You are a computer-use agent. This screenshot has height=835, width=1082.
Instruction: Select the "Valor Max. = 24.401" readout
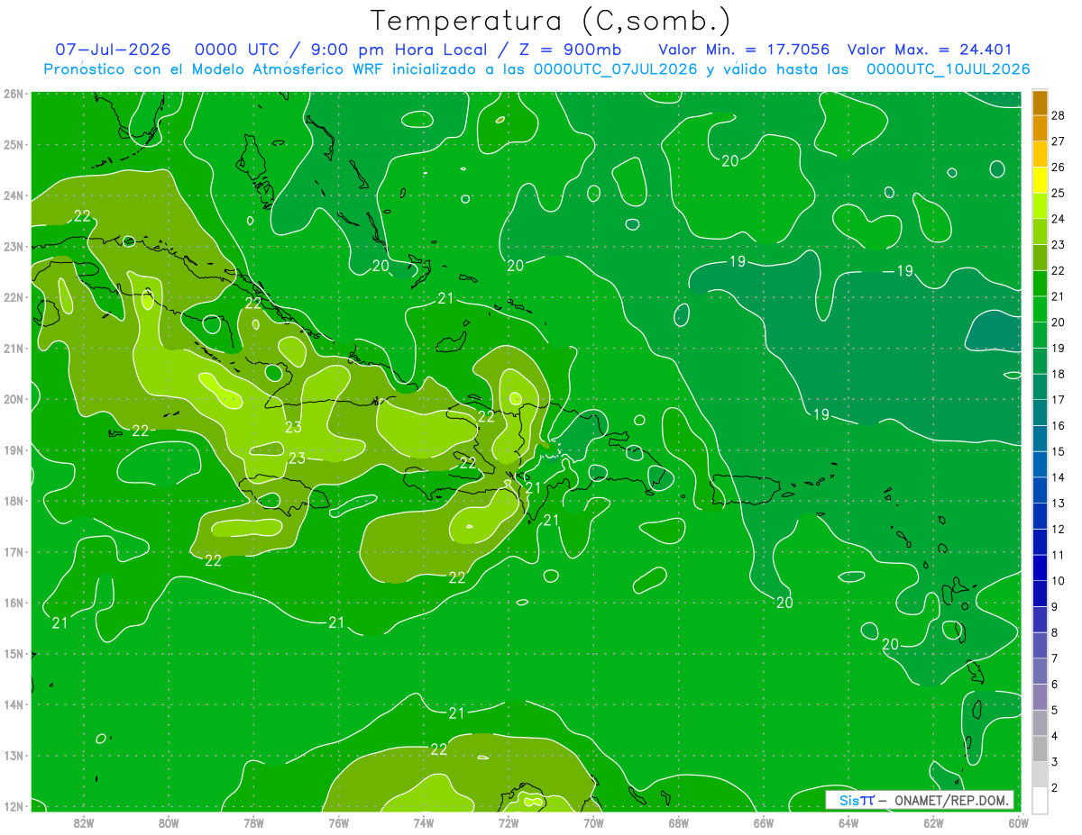(930, 50)
